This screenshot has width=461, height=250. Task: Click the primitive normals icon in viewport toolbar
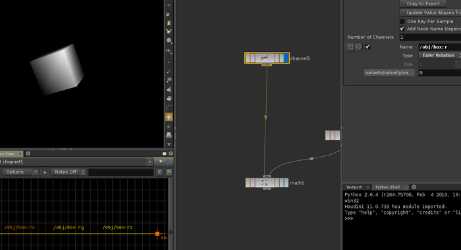point(169,89)
